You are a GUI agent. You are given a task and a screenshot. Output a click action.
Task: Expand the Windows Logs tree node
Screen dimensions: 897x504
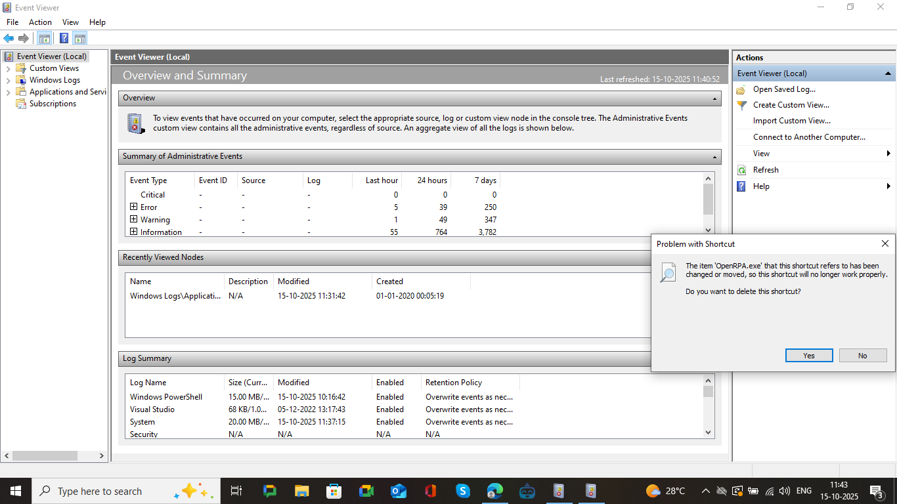click(8, 80)
